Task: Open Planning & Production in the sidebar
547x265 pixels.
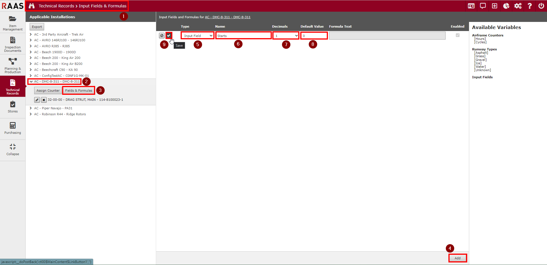Action: pos(13,65)
